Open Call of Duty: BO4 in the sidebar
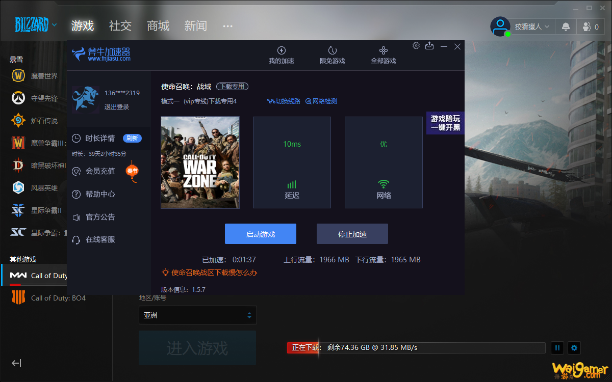 (x=48, y=298)
